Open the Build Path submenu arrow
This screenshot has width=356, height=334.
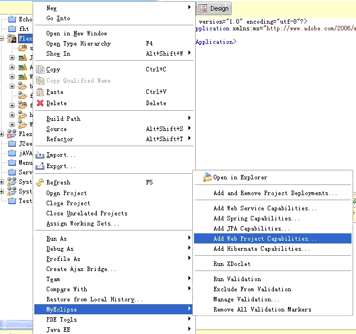(190, 118)
